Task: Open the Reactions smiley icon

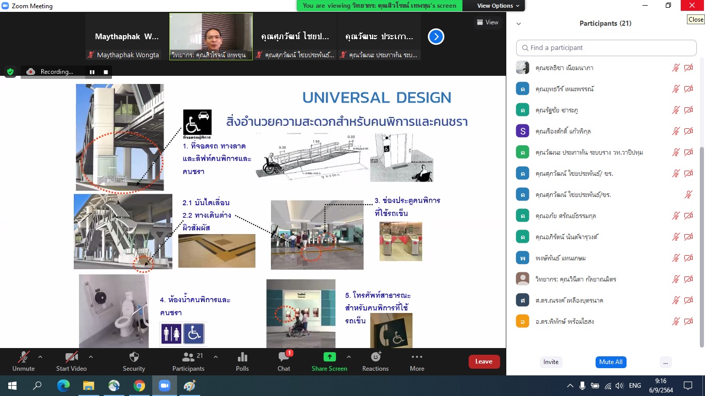Action: [375, 357]
